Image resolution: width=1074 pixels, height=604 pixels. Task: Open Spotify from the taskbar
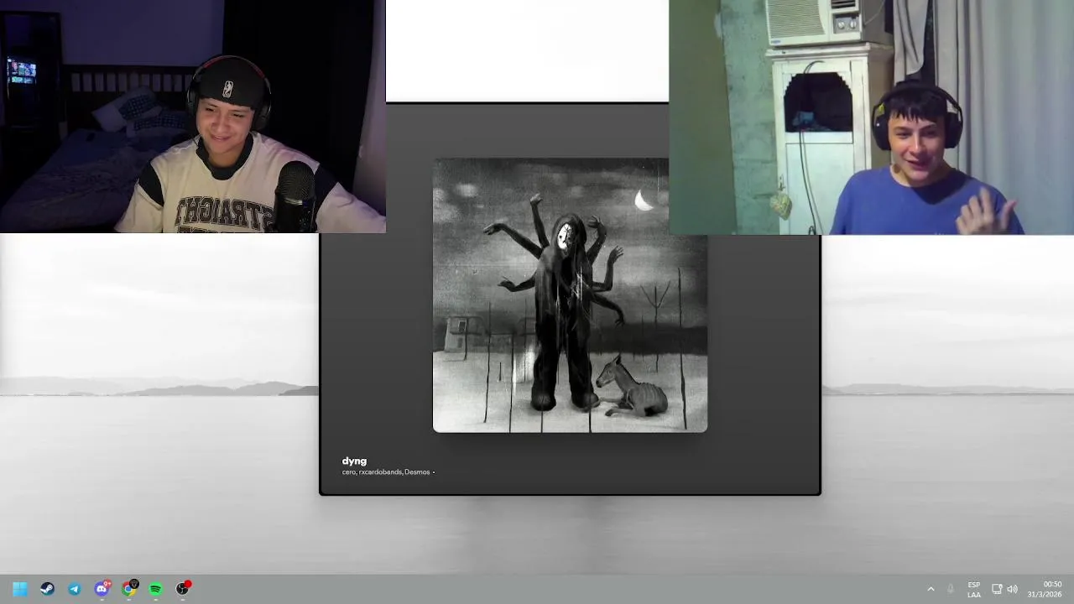coord(155,589)
